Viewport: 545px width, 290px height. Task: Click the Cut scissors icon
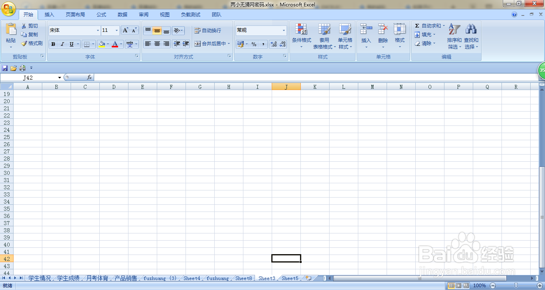[24, 26]
